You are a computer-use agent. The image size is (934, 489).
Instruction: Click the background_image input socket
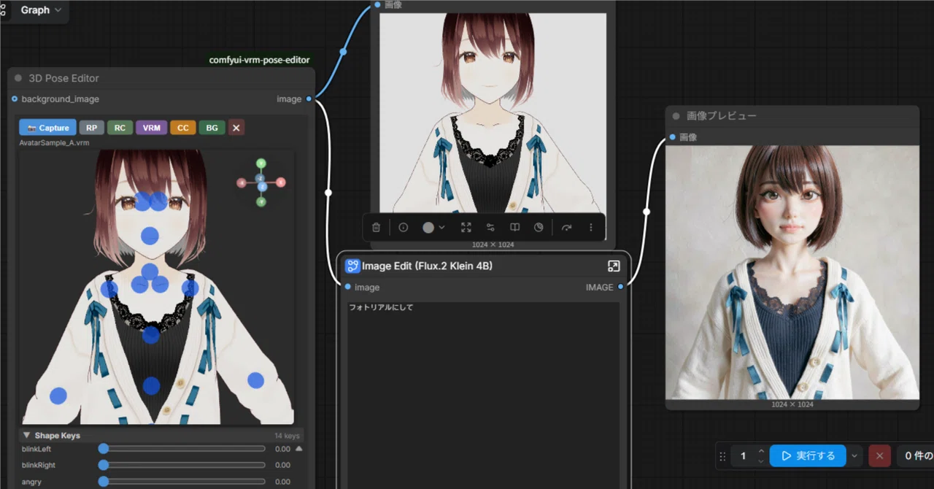[15, 99]
